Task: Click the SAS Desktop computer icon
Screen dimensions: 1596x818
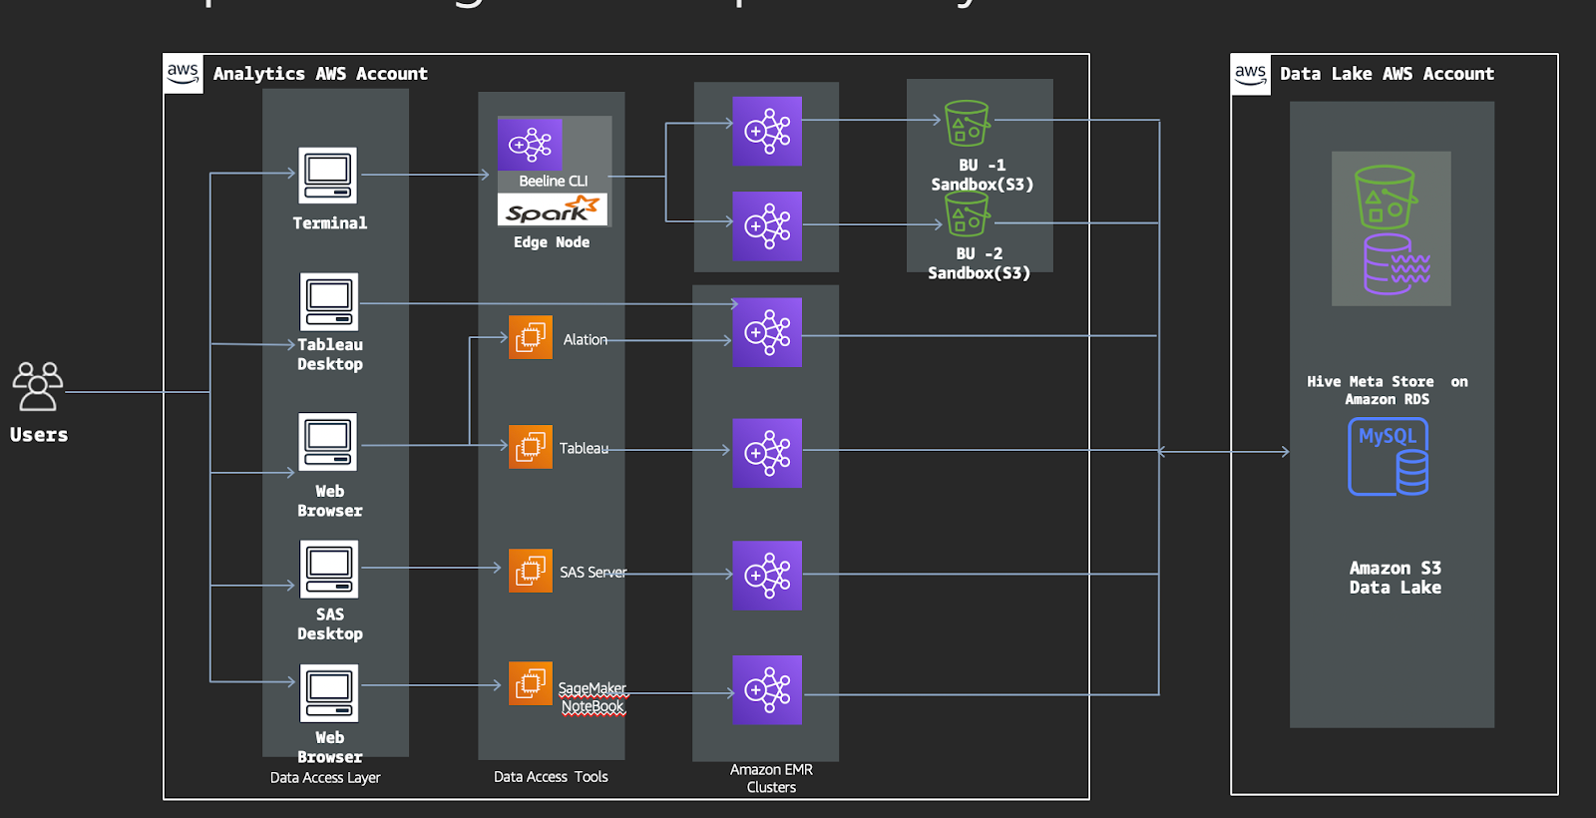Action: pos(329,569)
